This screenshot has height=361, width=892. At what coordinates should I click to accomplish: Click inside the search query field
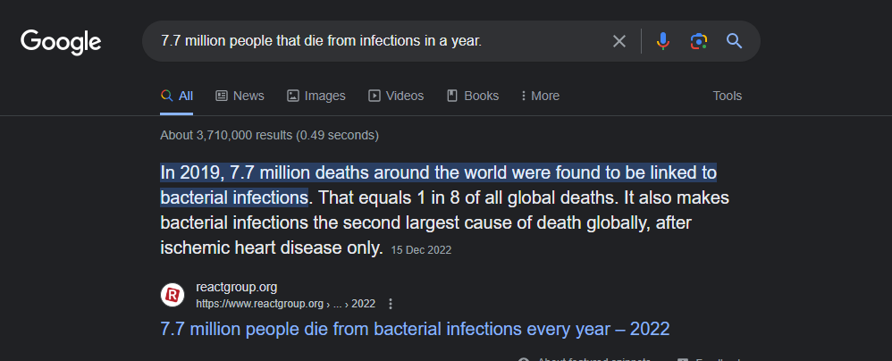click(375, 41)
